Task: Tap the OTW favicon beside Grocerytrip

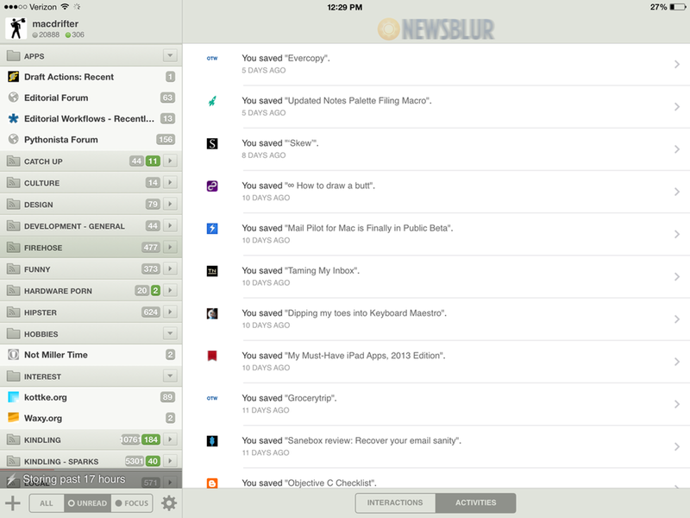Action: (x=212, y=398)
